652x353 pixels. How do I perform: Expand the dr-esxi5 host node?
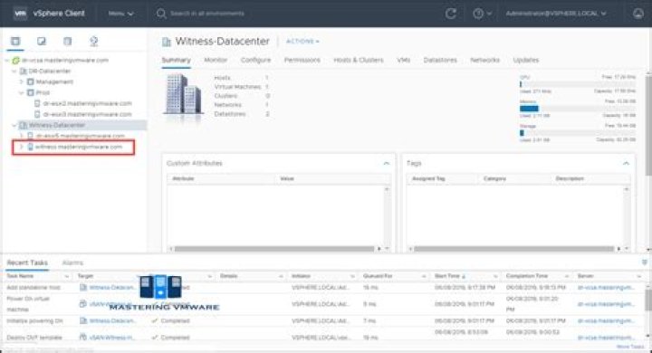point(21,136)
